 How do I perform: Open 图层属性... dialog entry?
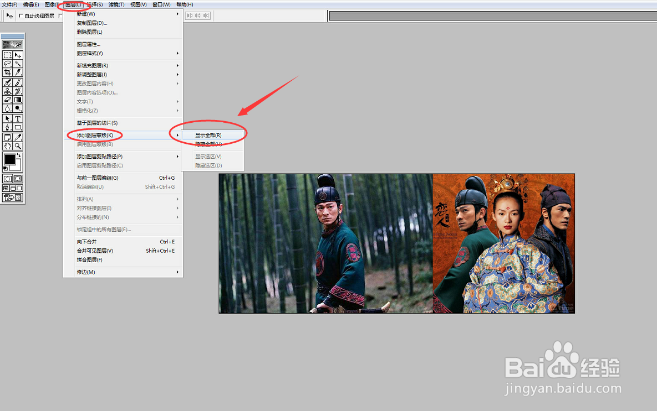click(123, 44)
